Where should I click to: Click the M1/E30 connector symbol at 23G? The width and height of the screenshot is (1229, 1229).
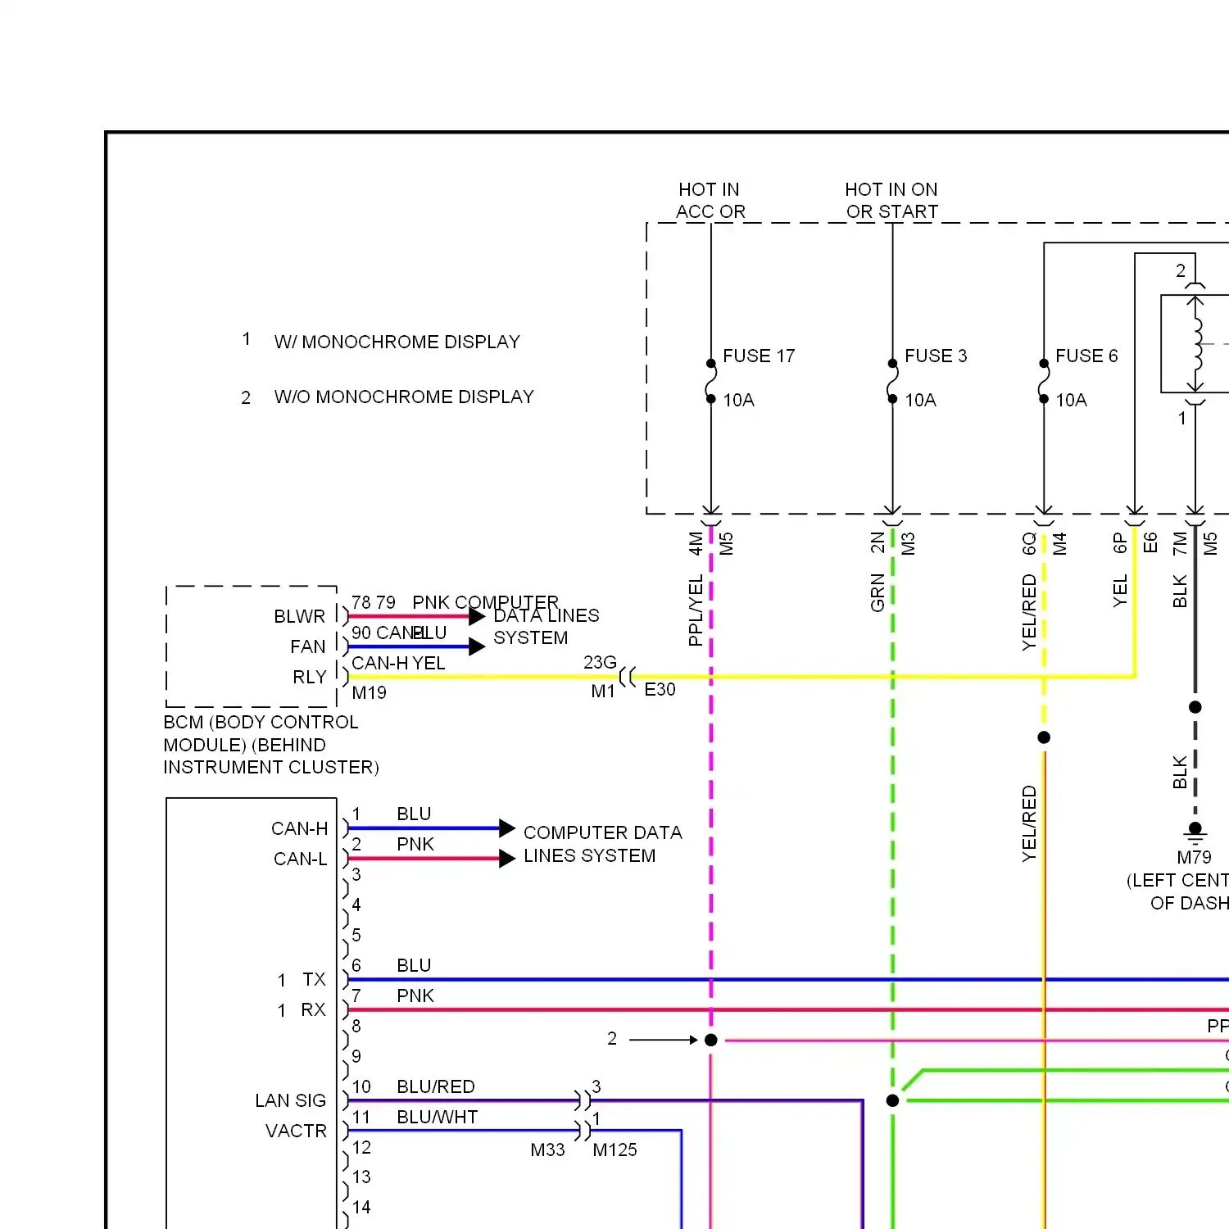[628, 678]
